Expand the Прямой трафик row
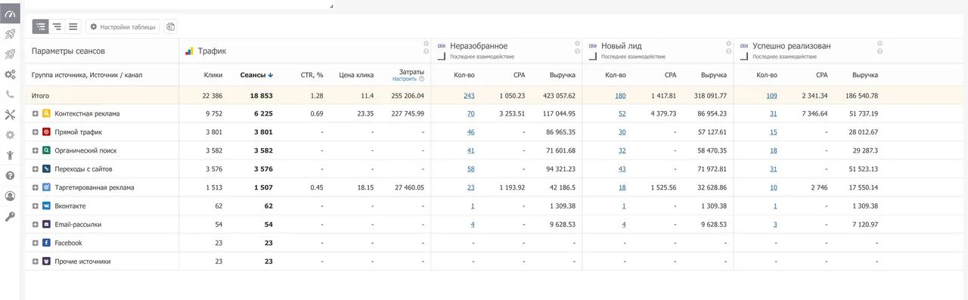The height and width of the screenshot is (300, 968). pyautogui.click(x=35, y=131)
